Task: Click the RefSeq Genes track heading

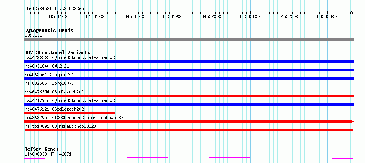Action: [42, 149]
